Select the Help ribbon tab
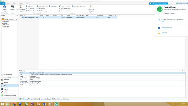Viewport: 188px width, 106px height. [27, 4]
